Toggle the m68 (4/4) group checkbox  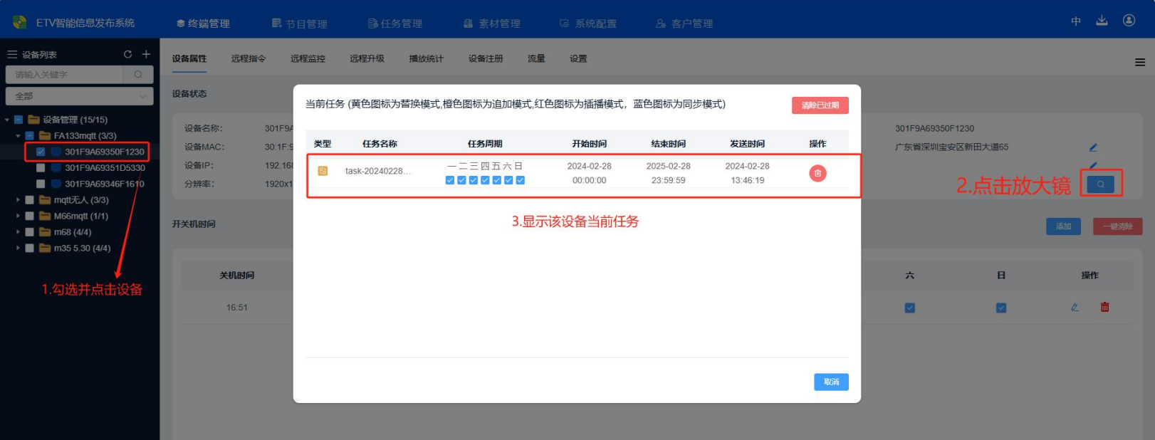pos(29,232)
